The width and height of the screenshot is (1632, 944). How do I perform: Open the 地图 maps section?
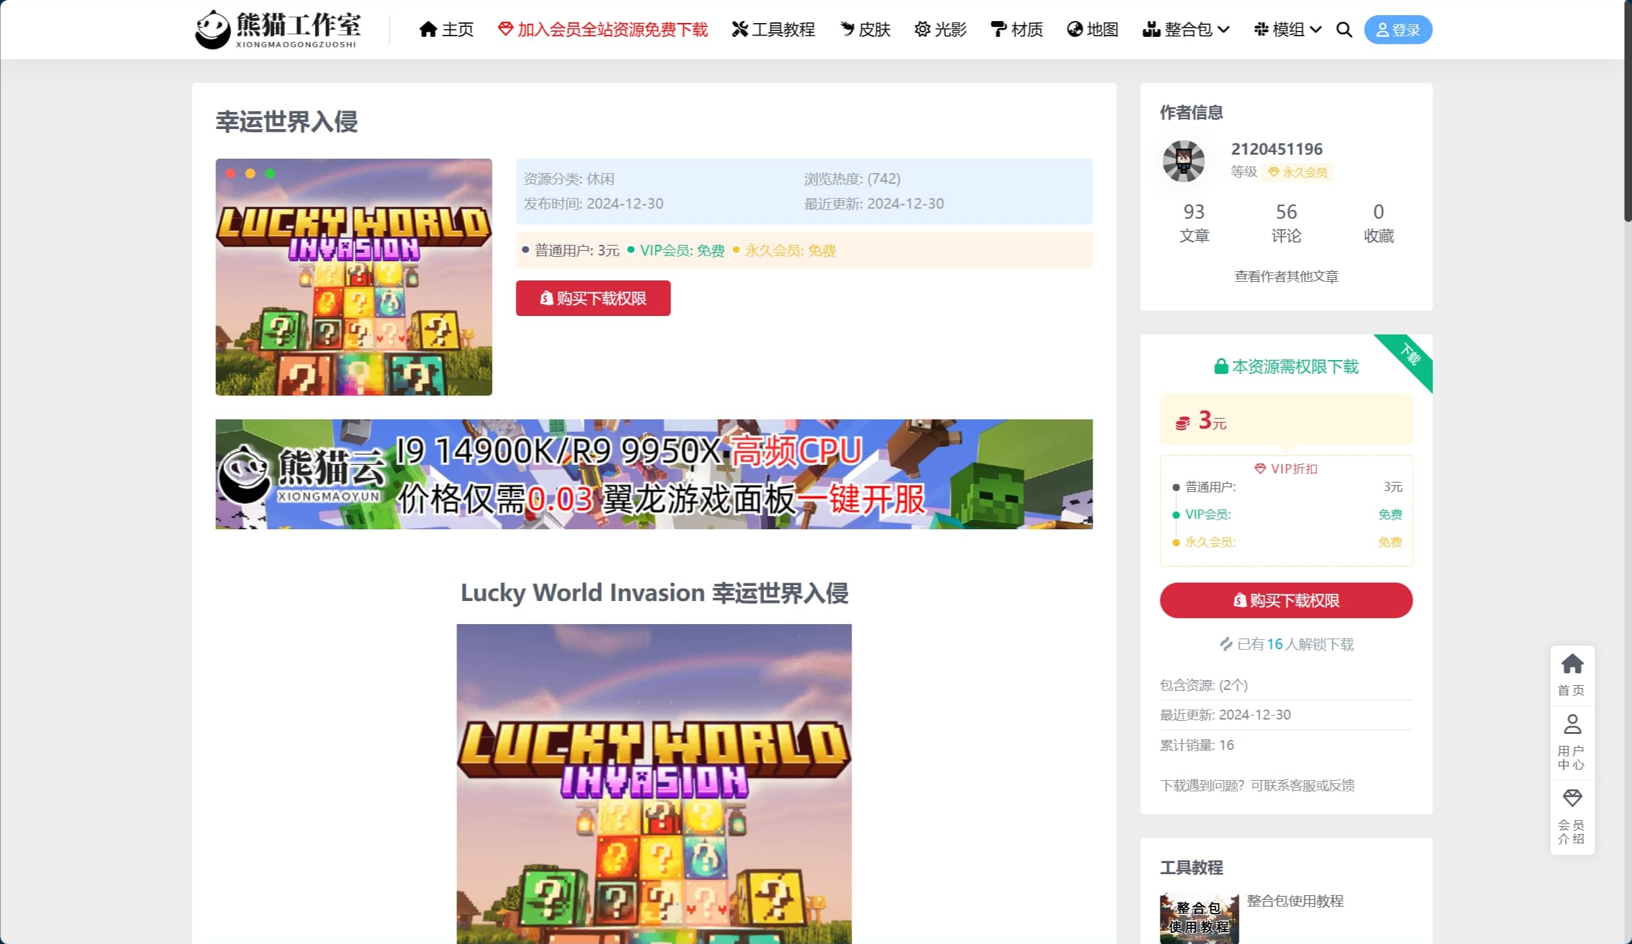[x=1093, y=30]
